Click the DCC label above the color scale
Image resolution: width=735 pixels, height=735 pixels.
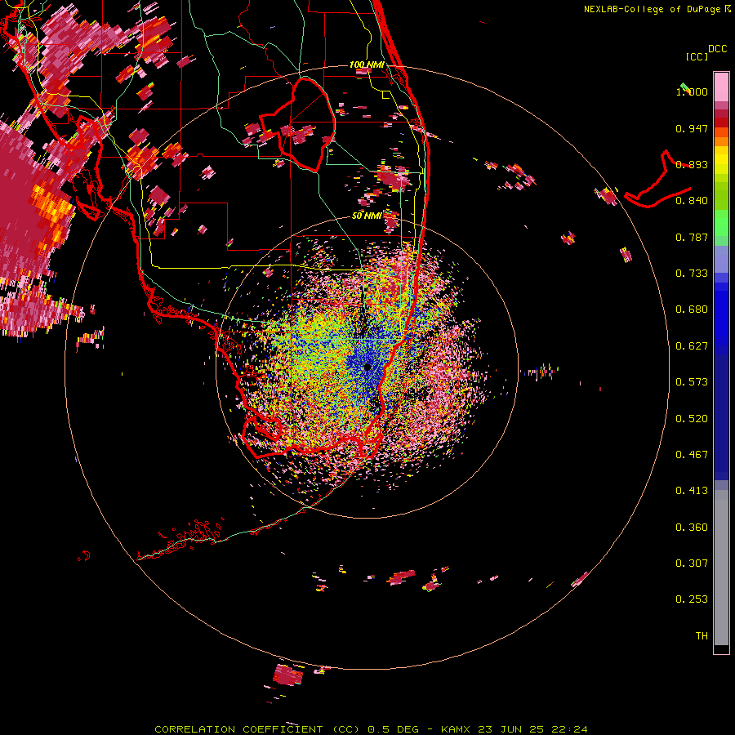pyautogui.click(x=718, y=49)
